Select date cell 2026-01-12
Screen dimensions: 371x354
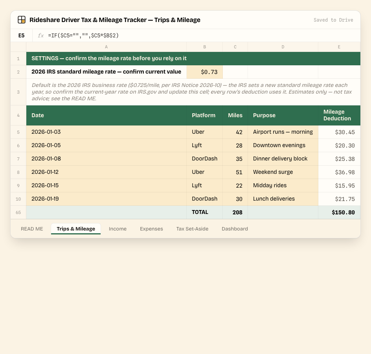tap(106, 172)
